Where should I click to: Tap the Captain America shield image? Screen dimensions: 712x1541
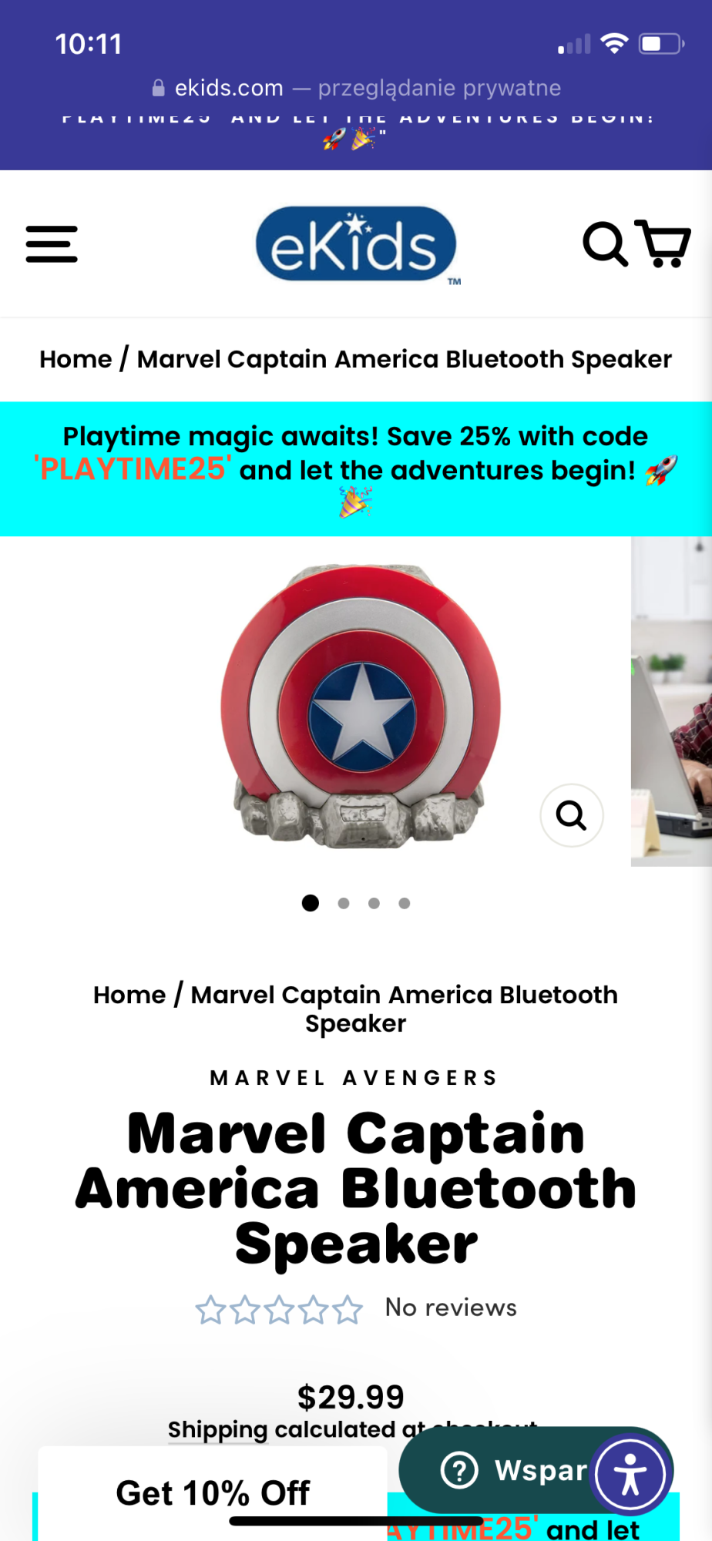click(361, 707)
